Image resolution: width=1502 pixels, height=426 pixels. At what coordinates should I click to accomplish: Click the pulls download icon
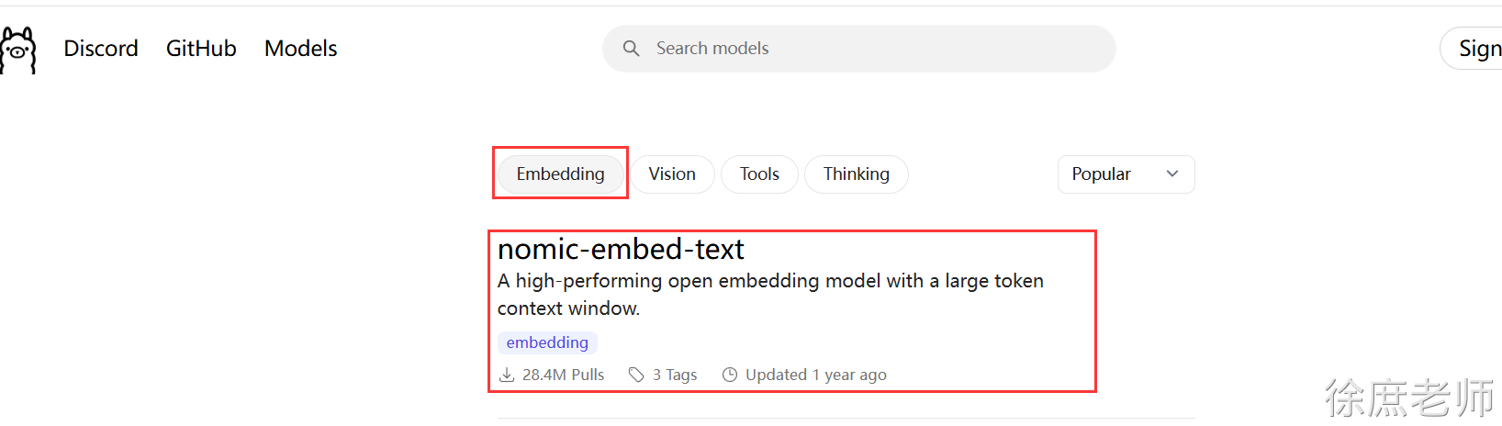pos(507,375)
